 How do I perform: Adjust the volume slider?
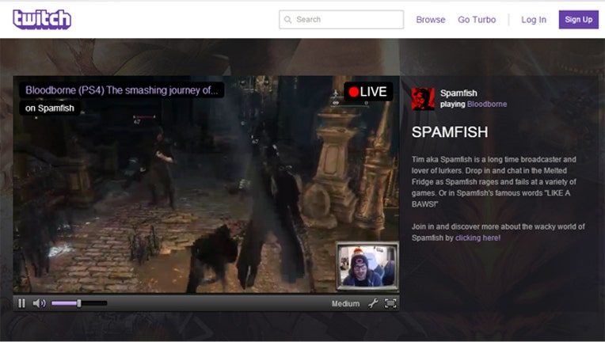(79, 303)
